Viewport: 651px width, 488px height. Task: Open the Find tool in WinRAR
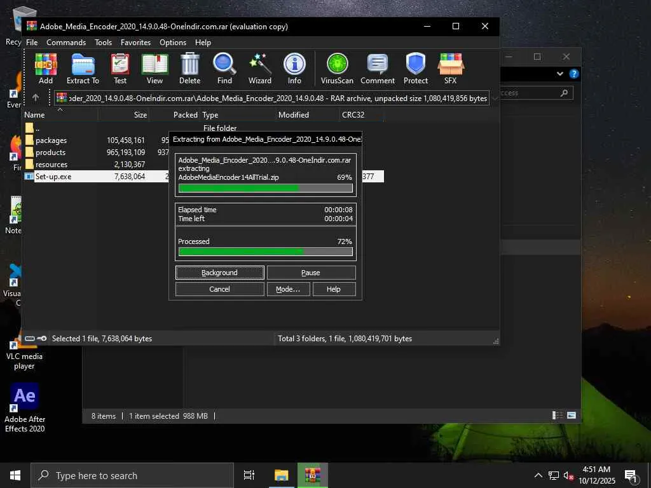point(224,69)
